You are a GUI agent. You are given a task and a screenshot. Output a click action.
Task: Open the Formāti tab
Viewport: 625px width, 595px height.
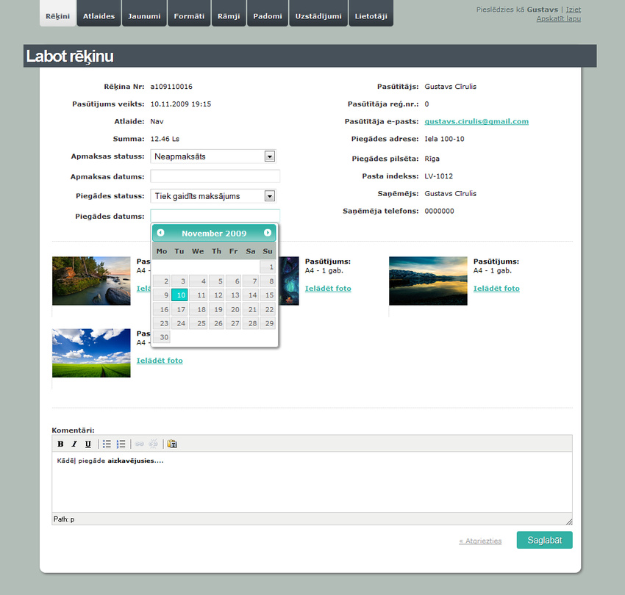click(x=189, y=15)
